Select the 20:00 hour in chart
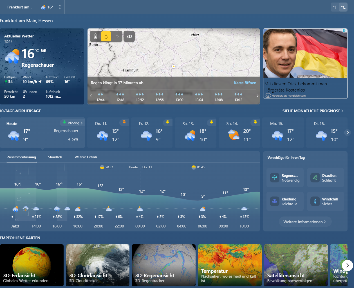Viewport: 354px width, 288px height. coord(98,226)
